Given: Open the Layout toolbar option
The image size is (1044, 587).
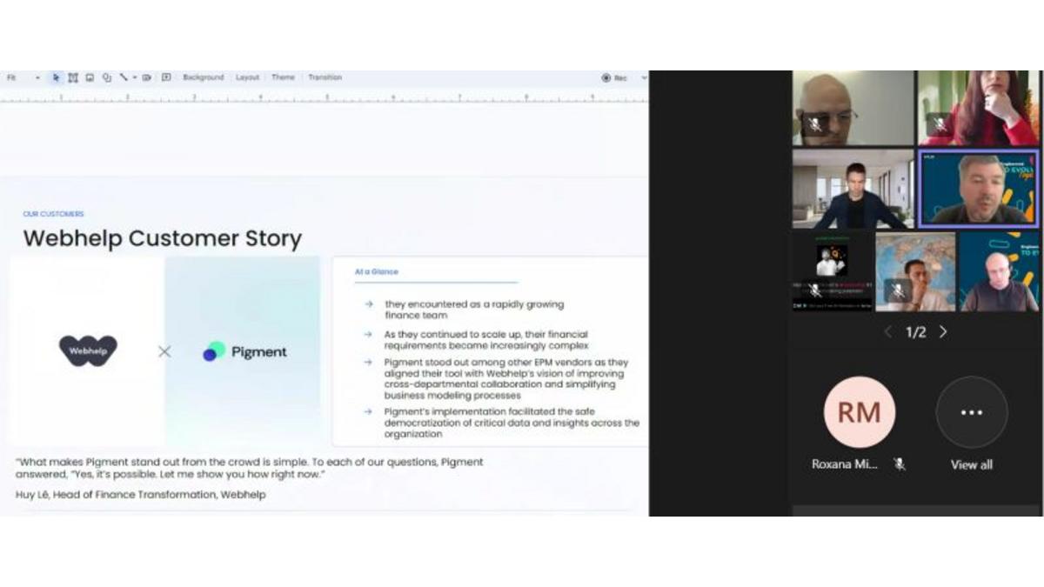Looking at the screenshot, I should click(248, 77).
